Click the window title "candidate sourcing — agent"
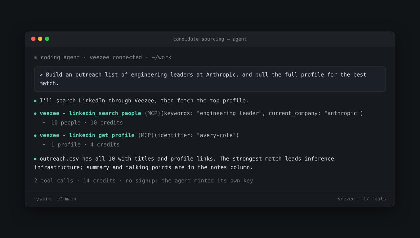 click(210, 39)
